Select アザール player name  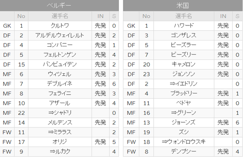[x=60, y=103]
